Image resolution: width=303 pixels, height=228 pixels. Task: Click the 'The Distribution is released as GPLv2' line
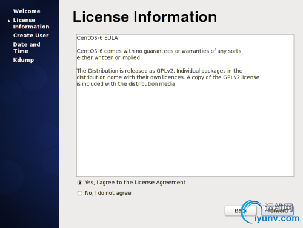tap(159, 71)
